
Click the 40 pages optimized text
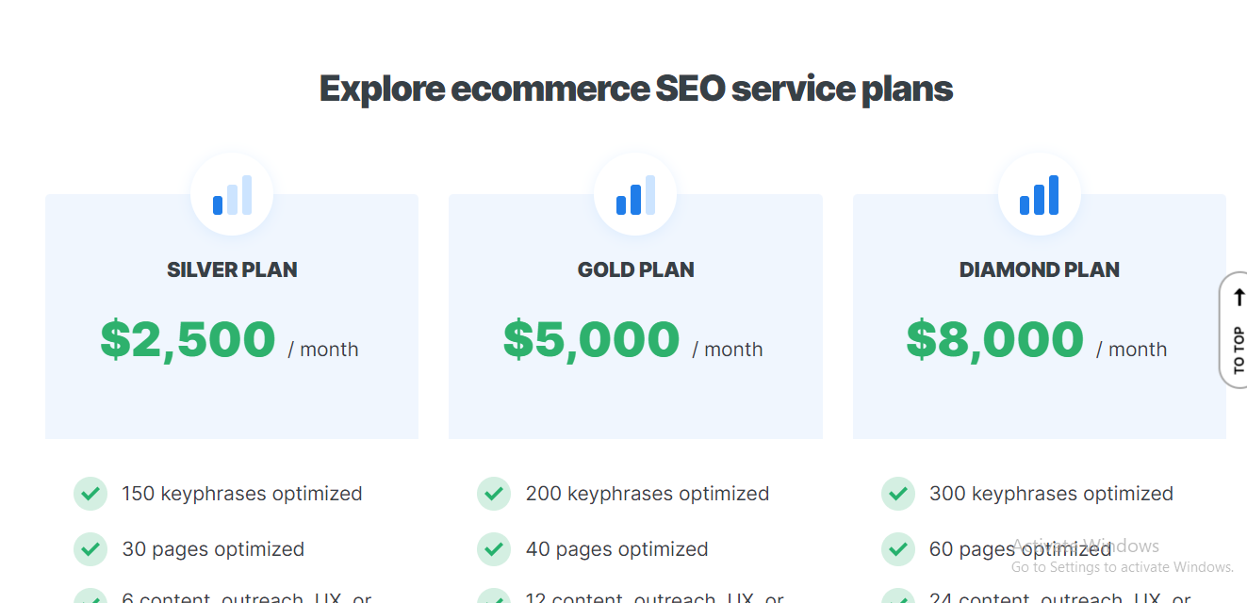pyautogui.click(x=616, y=549)
